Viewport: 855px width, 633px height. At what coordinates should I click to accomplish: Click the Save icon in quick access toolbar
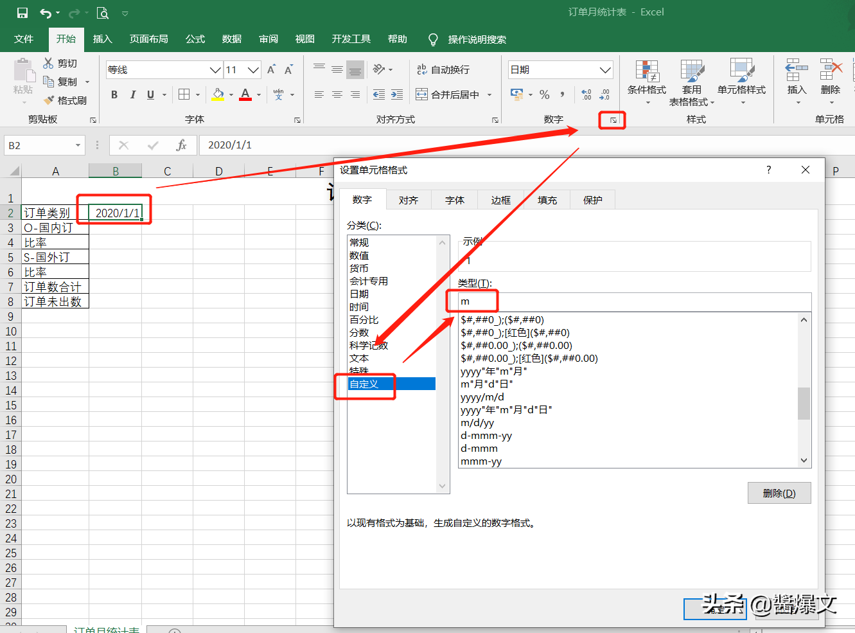pos(22,13)
